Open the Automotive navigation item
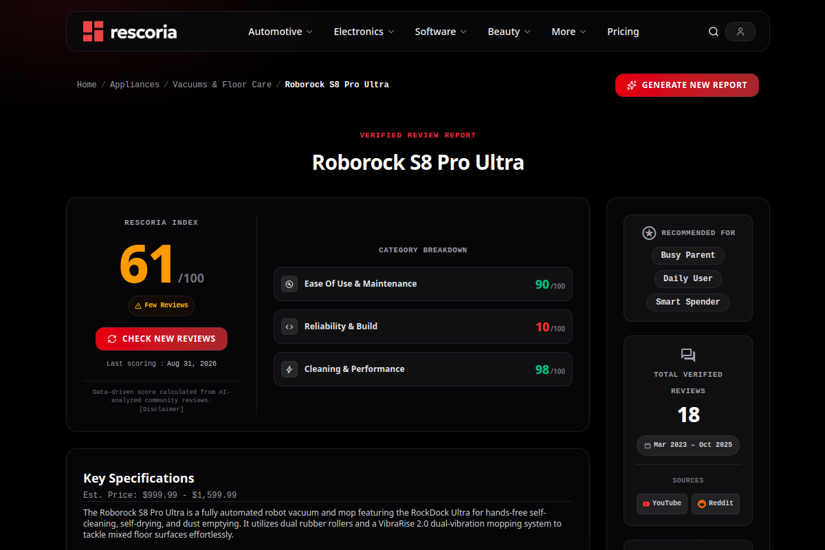Image resolution: width=825 pixels, height=550 pixels. [x=280, y=32]
